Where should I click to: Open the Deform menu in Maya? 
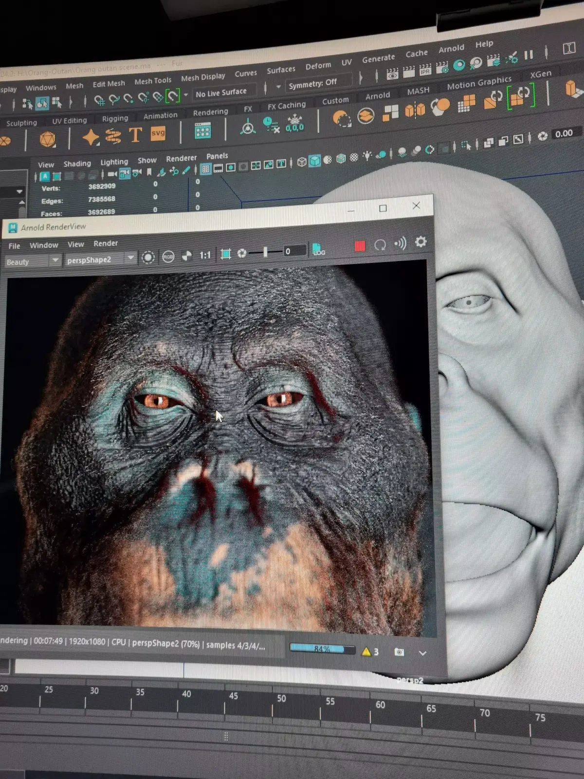pyautogui.click(x=318, y=66)
